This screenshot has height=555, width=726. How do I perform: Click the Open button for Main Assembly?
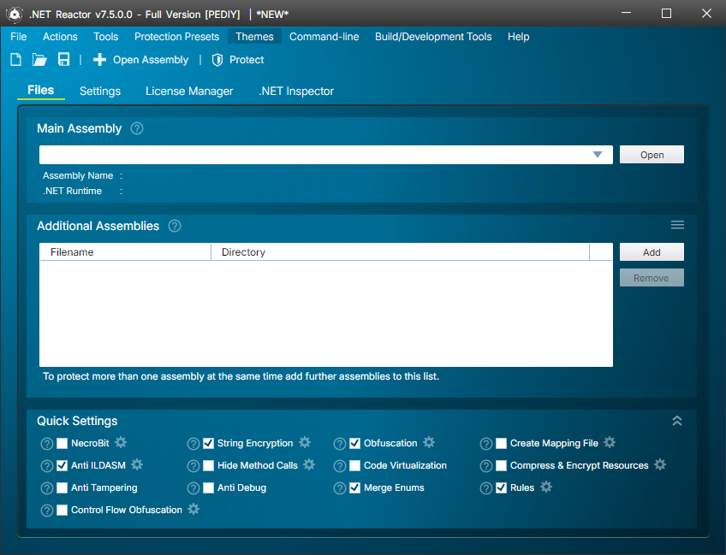[x=652, y=154]
